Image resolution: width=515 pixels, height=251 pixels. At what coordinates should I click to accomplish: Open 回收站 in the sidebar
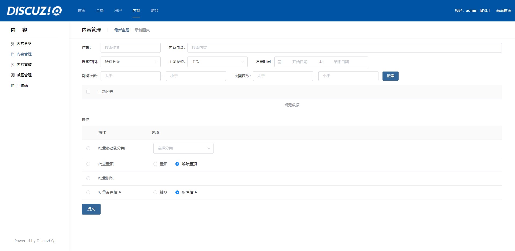tap(22, 86)
